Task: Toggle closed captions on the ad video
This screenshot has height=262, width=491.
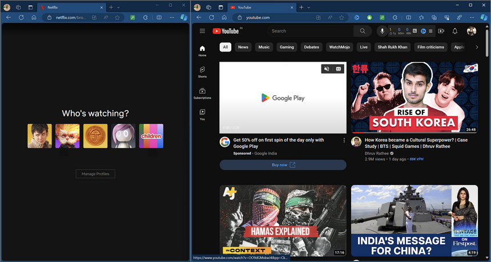Action: [x=339, y=68]
